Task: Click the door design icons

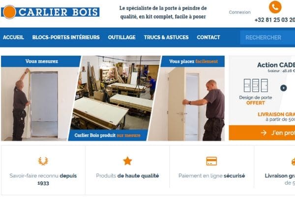Action: (x=256, y=85)
